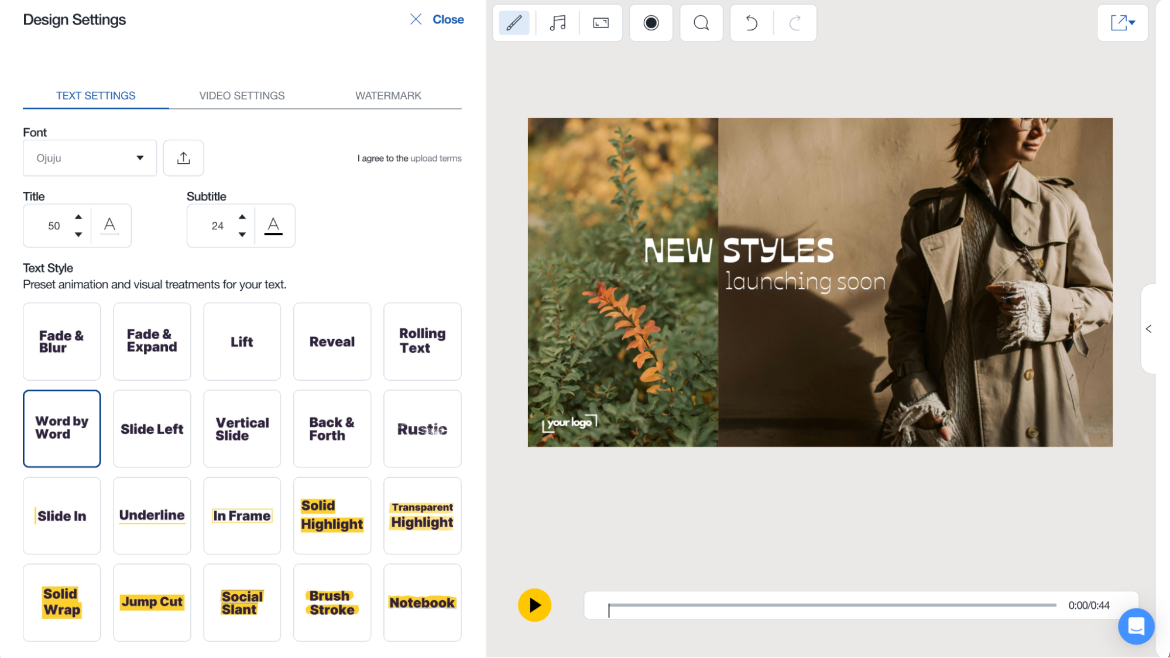The width and height of the screenshot is (1170, 658).
Task: Undo the last change
Action: (x=751, y=23)
